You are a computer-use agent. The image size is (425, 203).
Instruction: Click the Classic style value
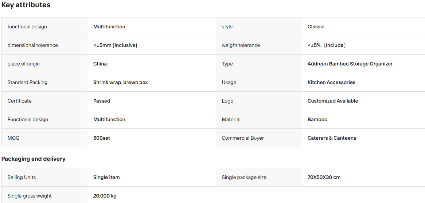point(316,27)
